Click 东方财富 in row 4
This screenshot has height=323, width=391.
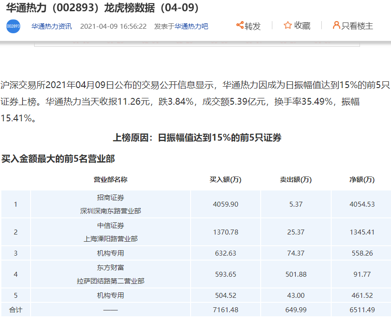point(111,268)
